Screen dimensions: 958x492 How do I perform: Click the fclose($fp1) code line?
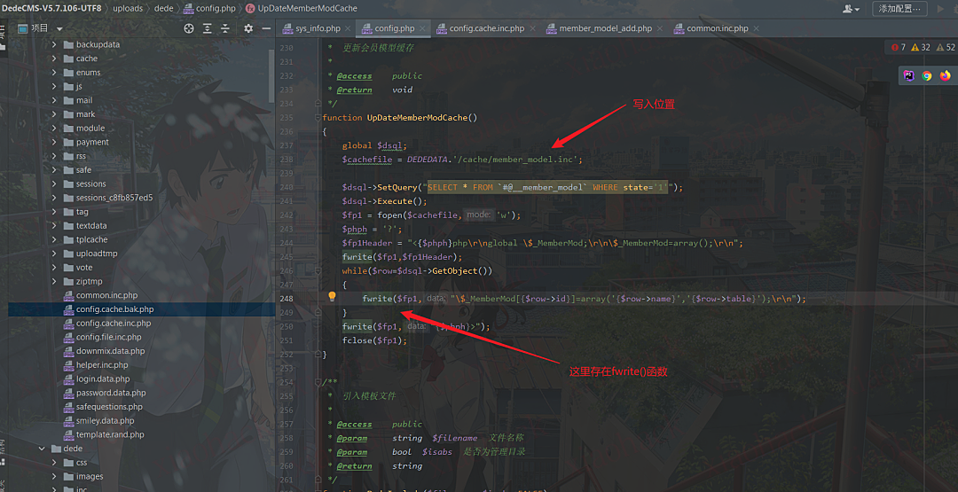point(374,340)
